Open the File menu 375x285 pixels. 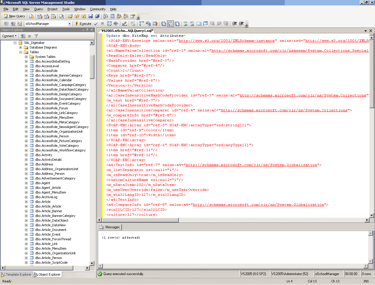tap(6, 9)
